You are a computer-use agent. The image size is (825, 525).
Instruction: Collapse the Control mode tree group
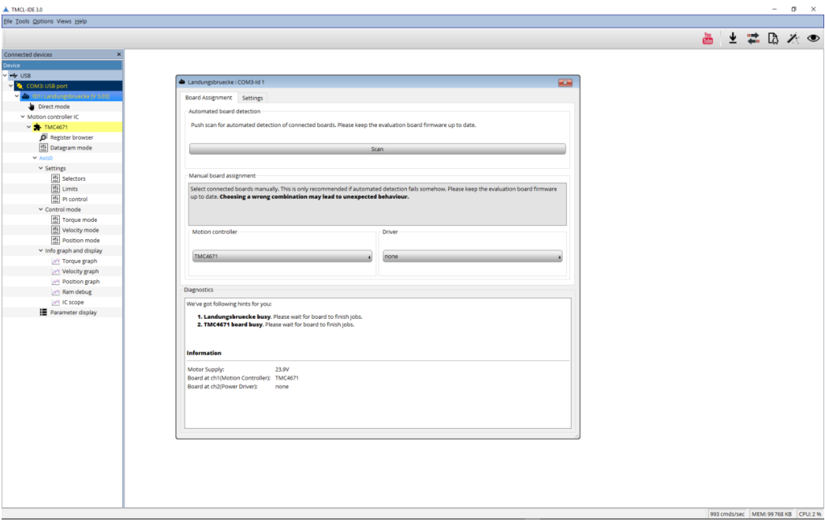click(x=41, y=210)
